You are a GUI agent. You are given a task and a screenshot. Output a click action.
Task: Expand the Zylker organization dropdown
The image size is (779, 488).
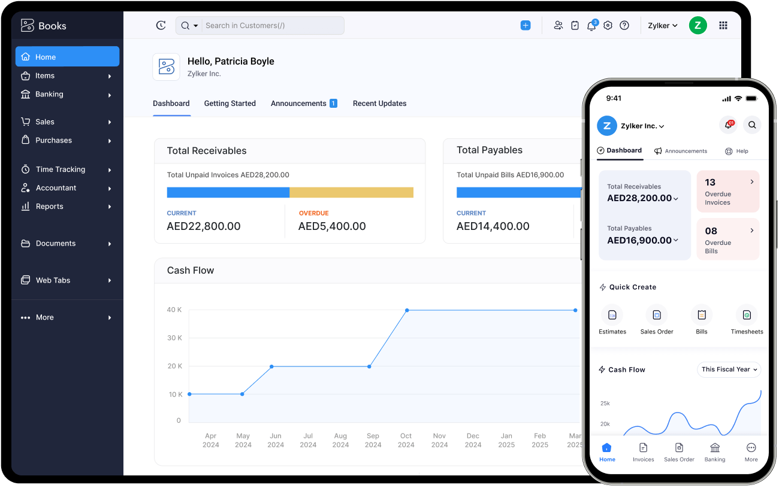(x=662, y=25)
